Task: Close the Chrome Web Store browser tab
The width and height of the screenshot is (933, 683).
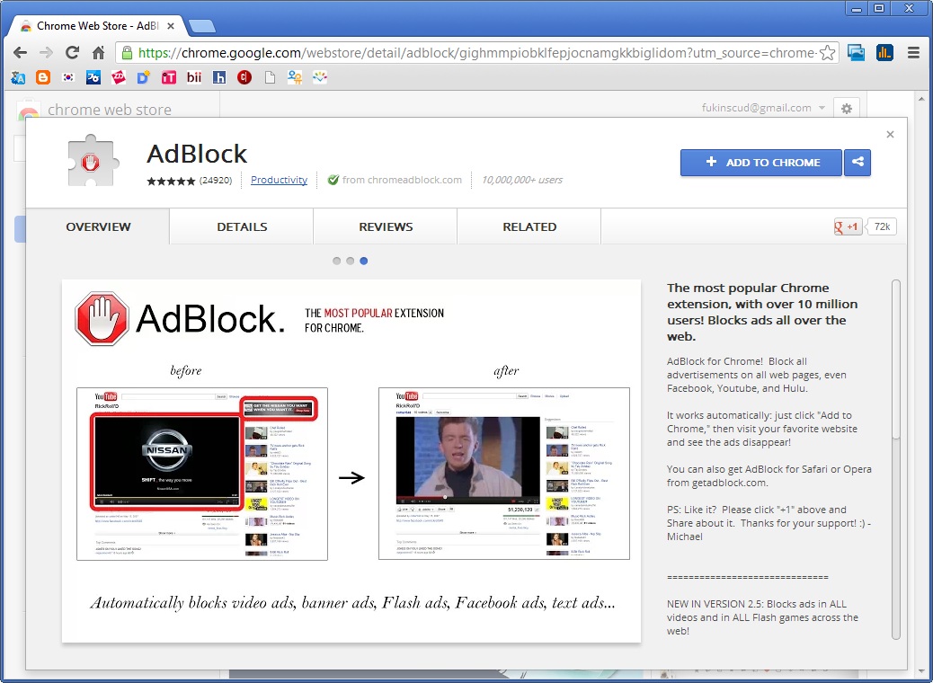Action: pos(171,26)
